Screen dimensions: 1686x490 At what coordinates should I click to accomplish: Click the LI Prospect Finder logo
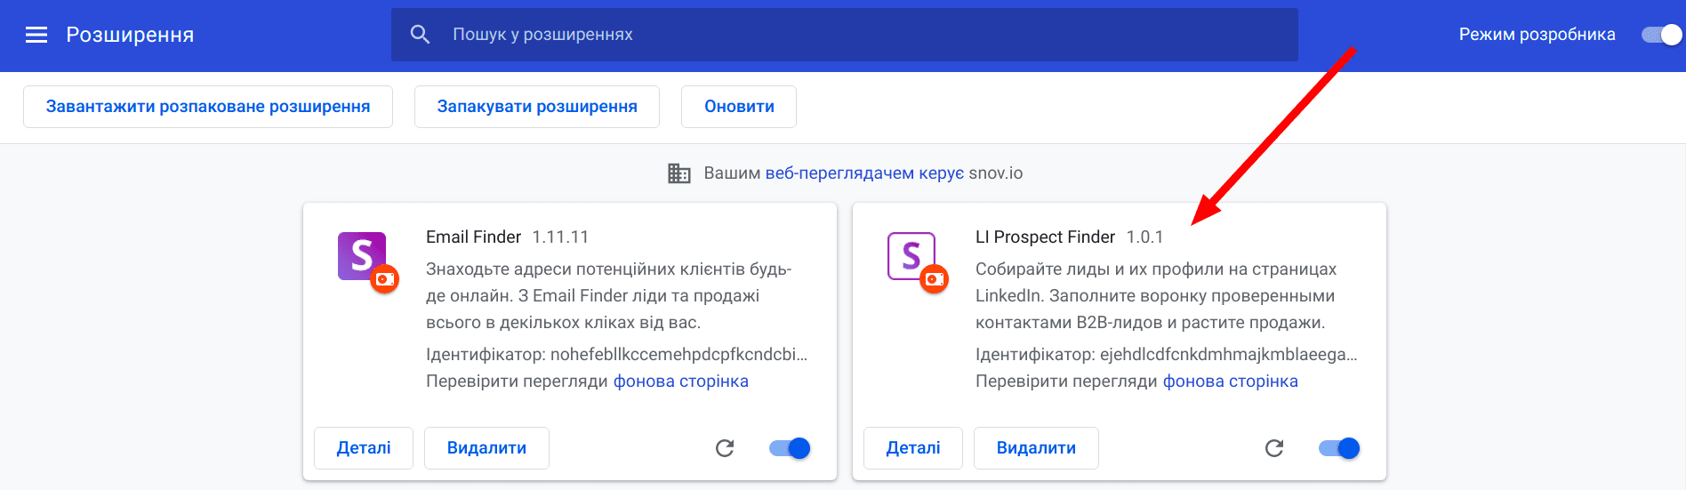pos(912,257)
